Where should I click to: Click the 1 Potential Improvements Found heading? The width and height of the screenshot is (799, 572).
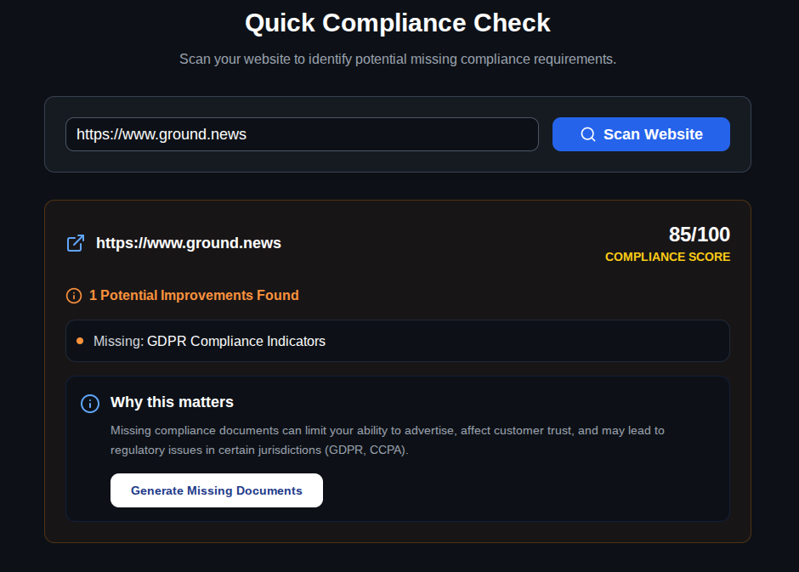click(194, 296)
